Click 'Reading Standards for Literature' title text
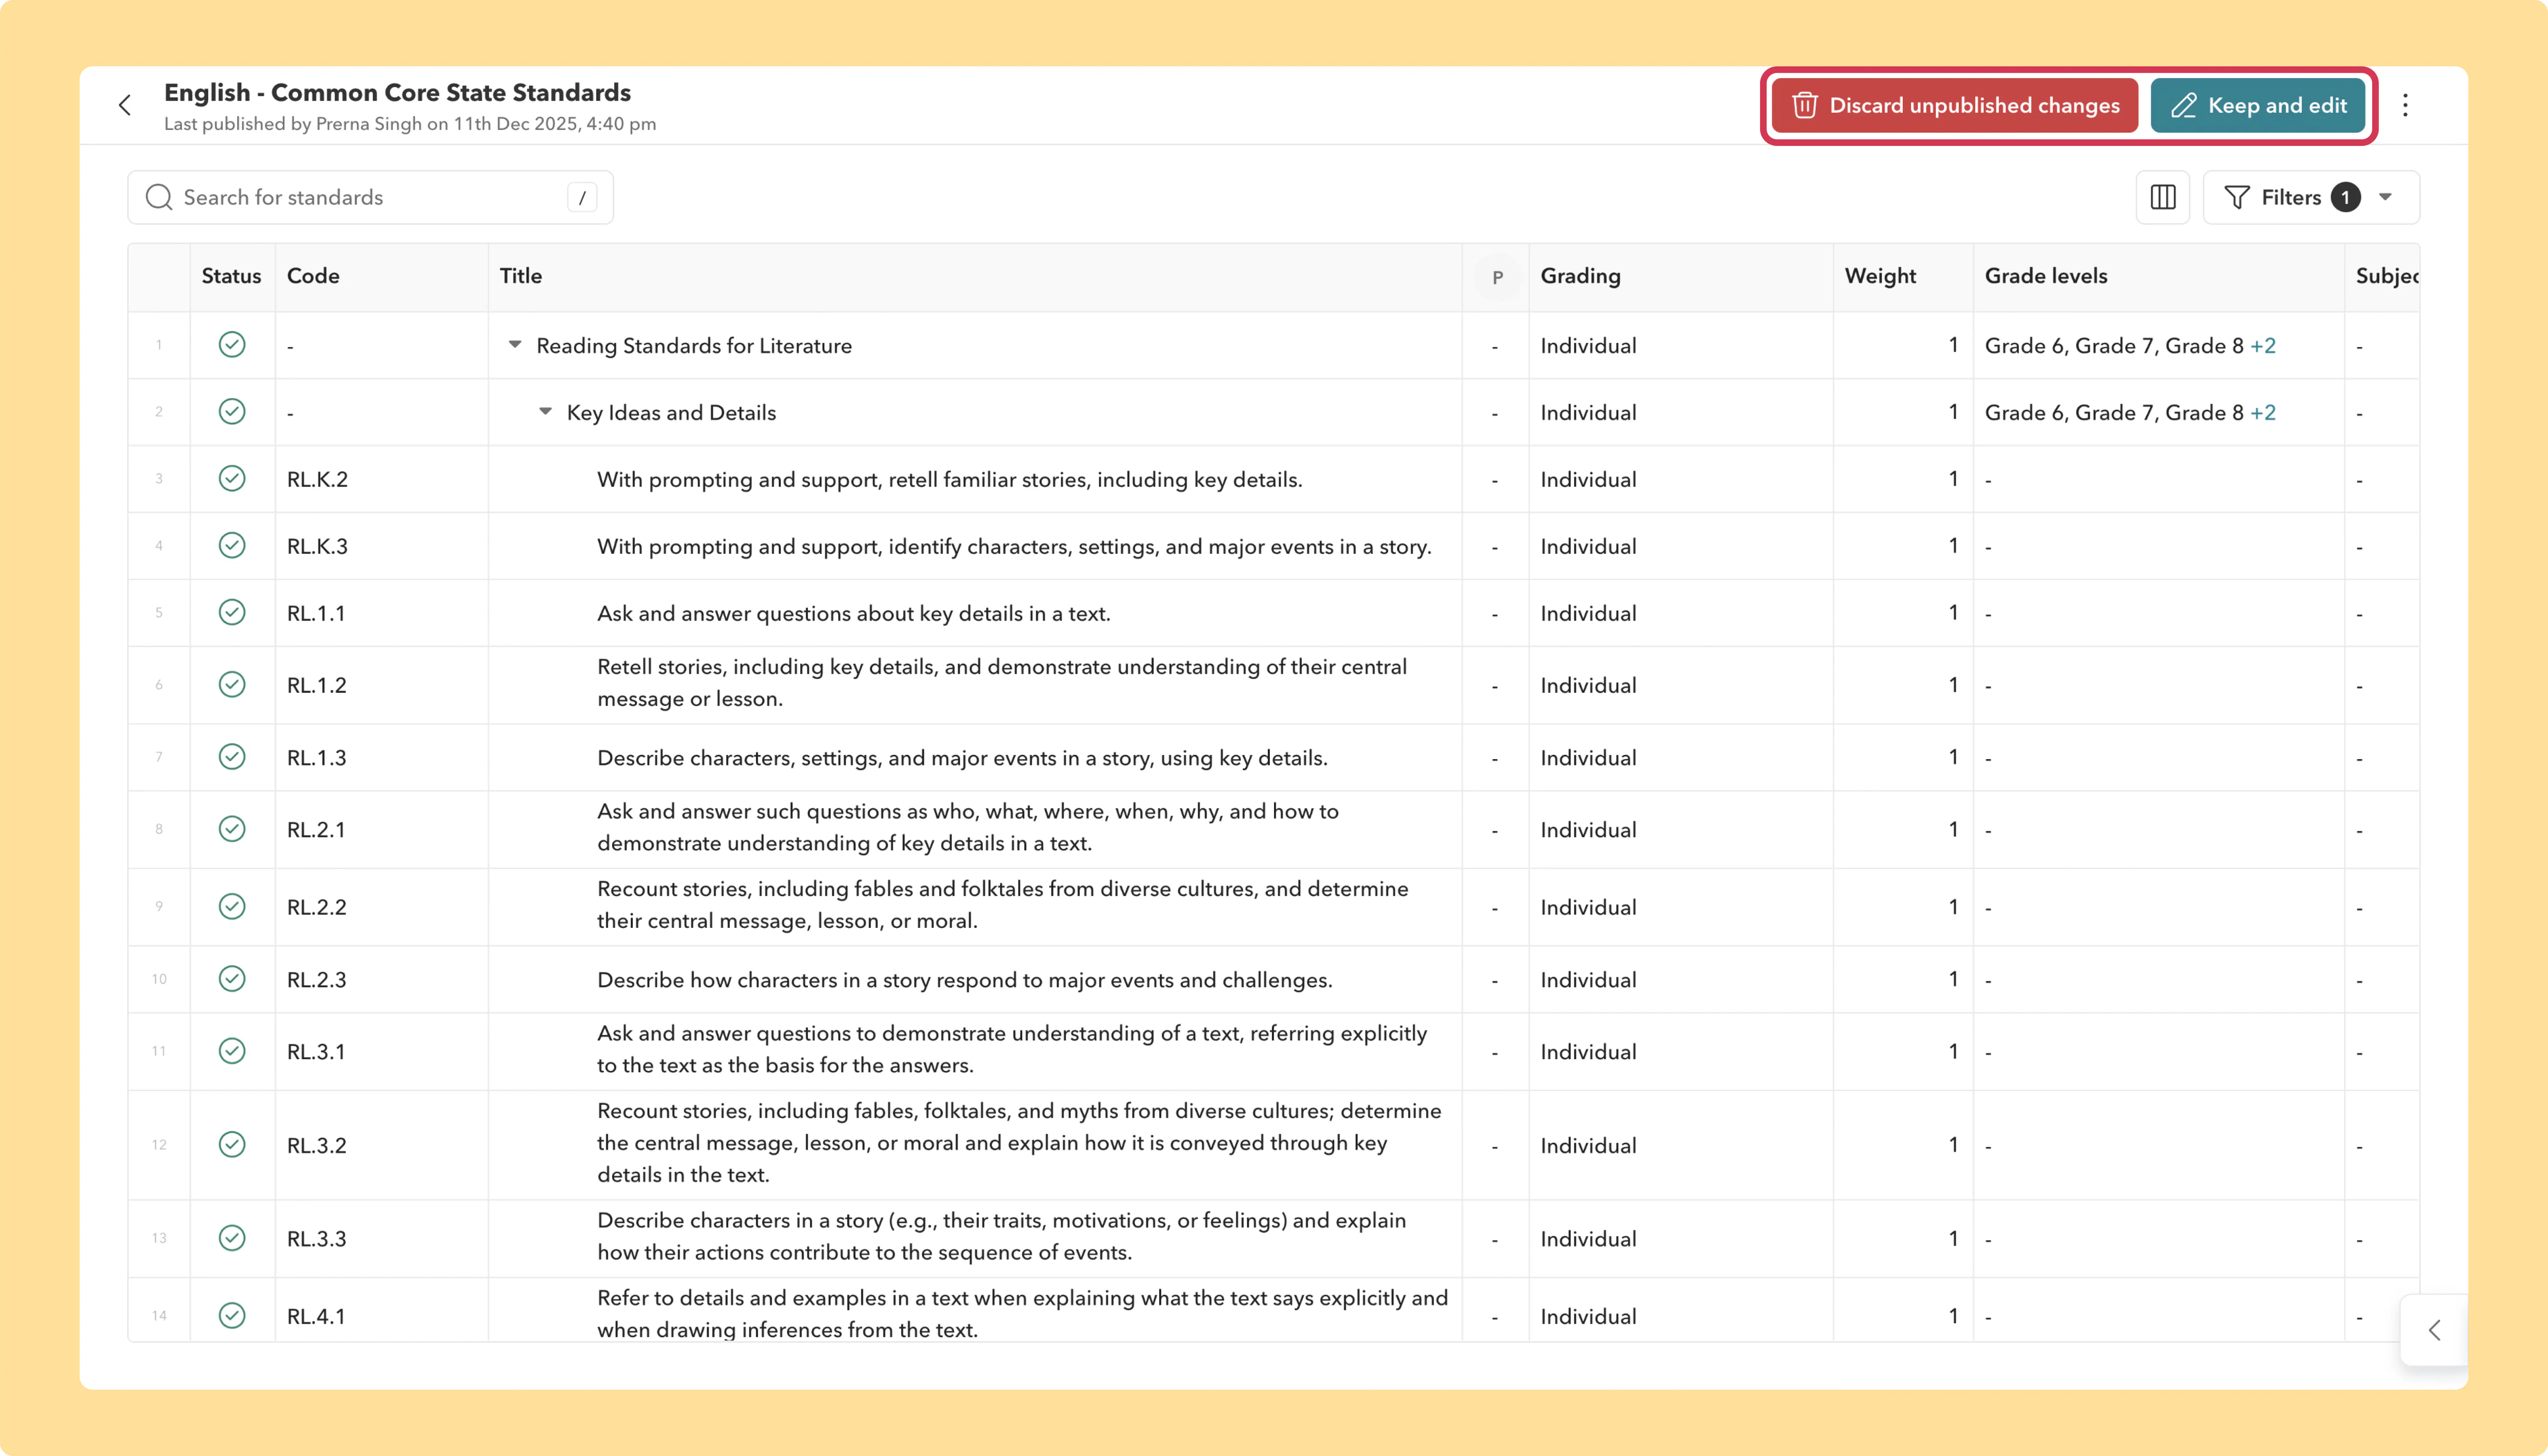 point(694,346)
